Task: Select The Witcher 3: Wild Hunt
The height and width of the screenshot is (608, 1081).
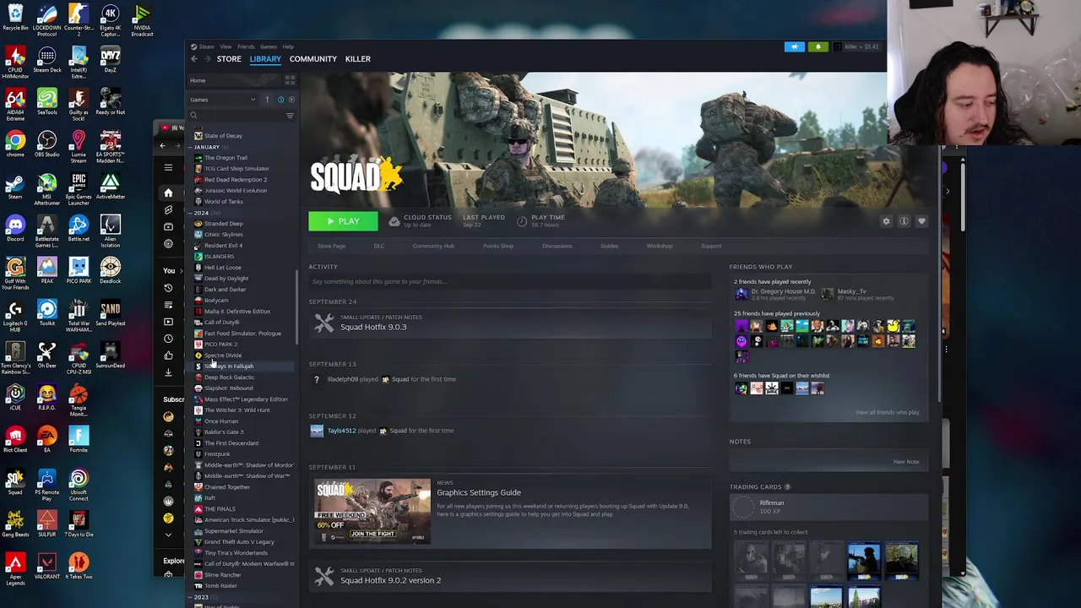Action: point(236,410)
